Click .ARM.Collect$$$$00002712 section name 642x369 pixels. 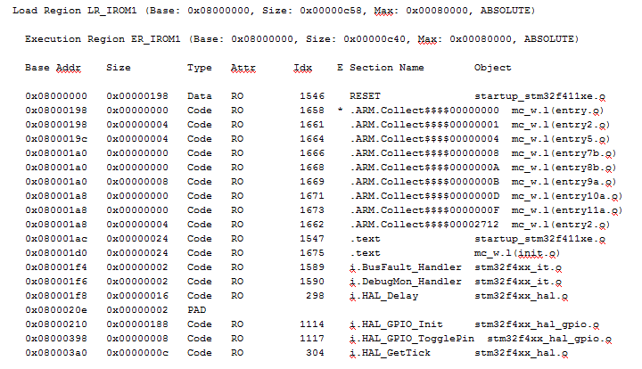424,225
